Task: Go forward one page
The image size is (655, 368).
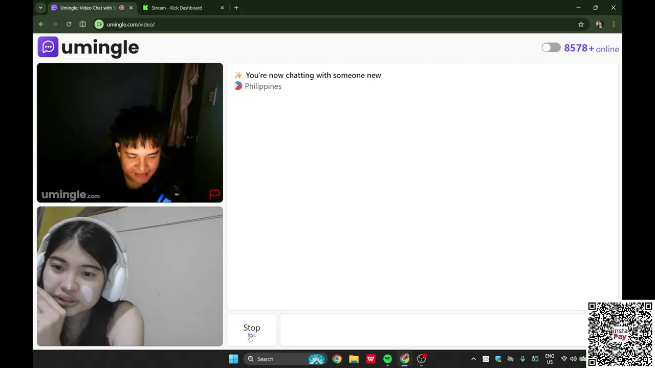Action: [55, 24]
